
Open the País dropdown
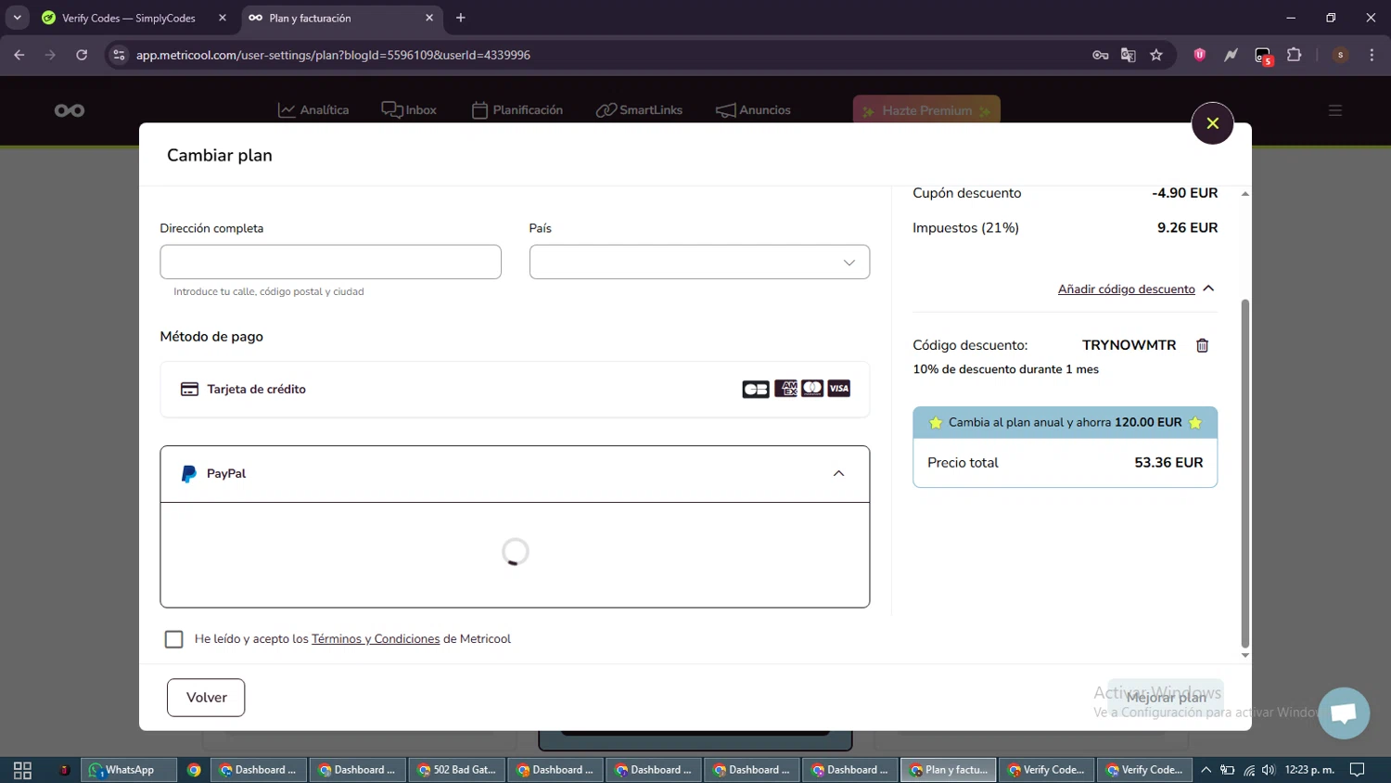699,262
